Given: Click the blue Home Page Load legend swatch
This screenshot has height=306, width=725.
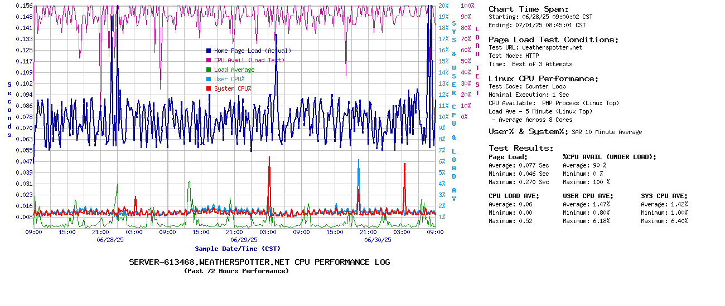Looking at the screenshot, I should 209,51.
